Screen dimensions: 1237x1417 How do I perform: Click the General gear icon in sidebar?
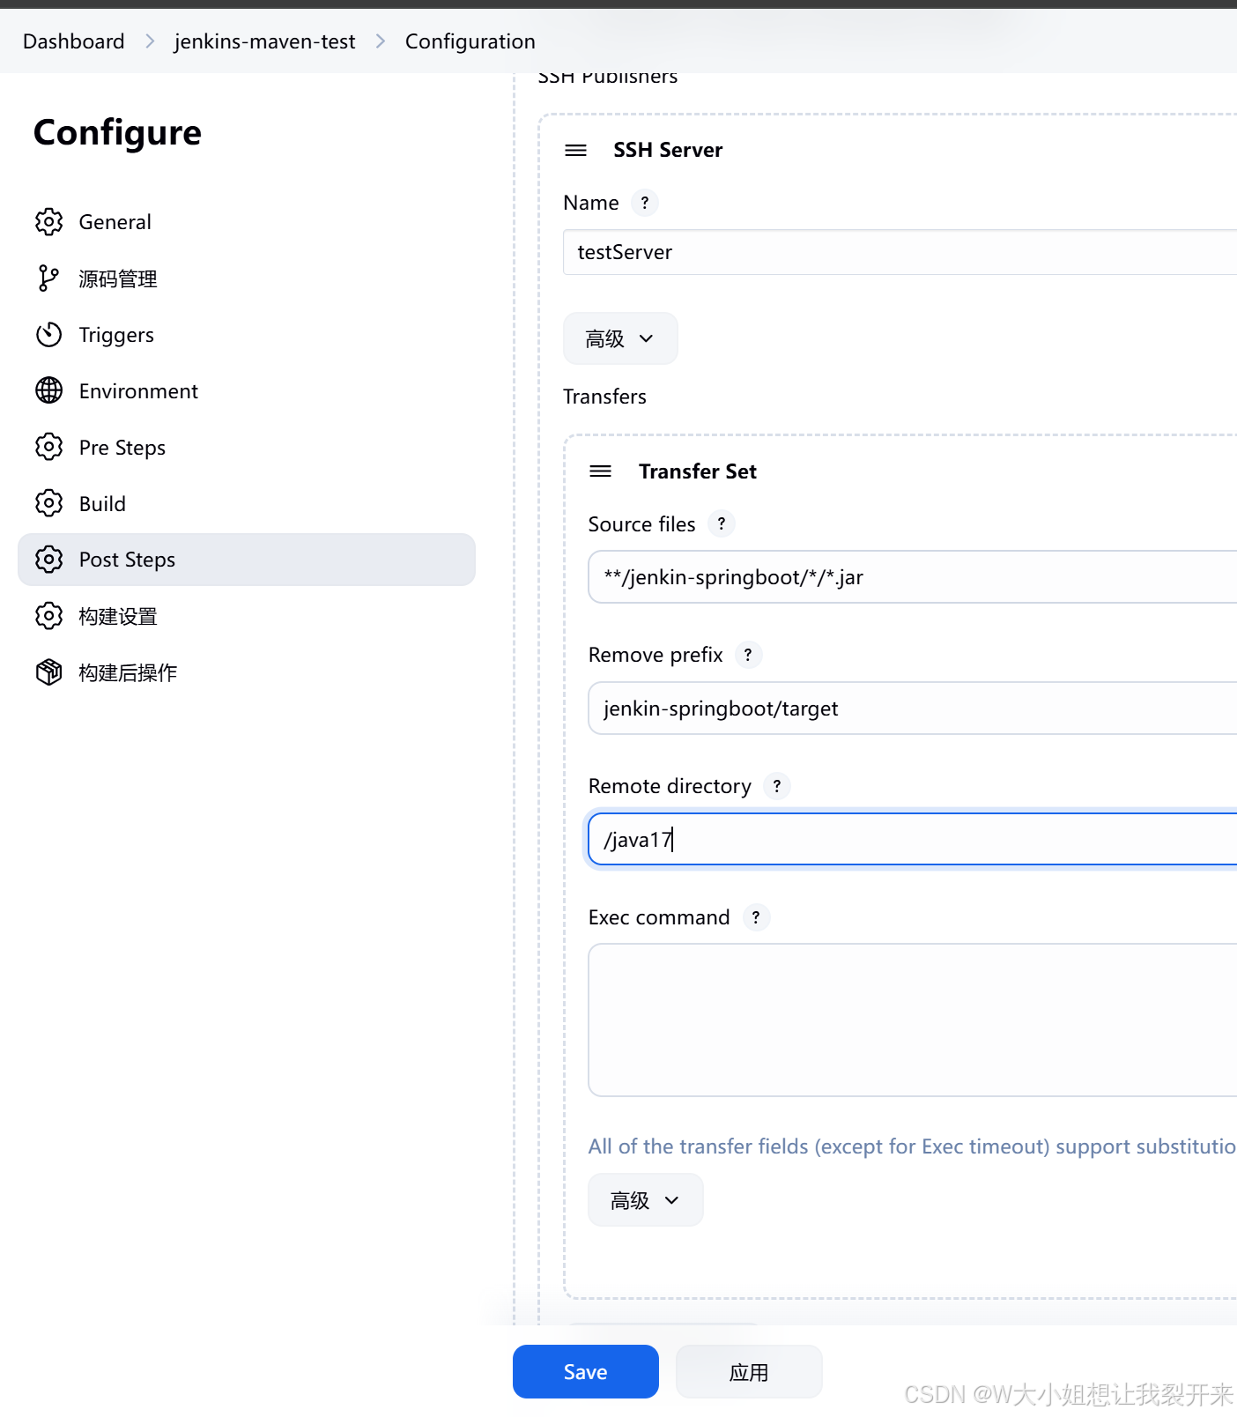[x=49, y=222]
